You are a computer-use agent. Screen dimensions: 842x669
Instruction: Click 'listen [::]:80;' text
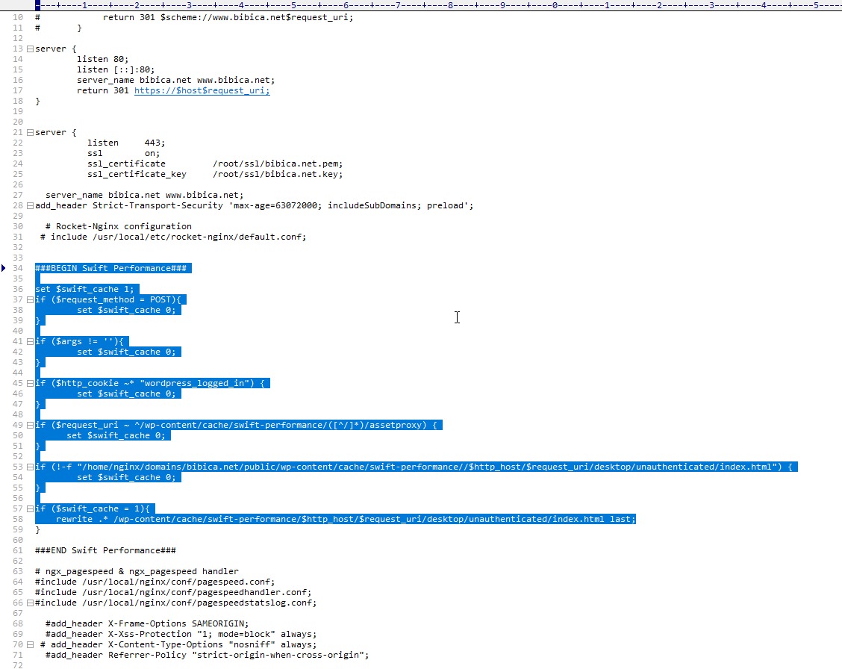pos(116,69)
